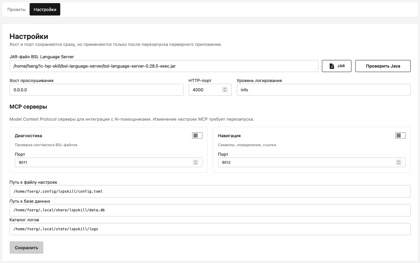The height and width of the screenshot is (263, 420).
Task: Click the Проверка синтаксиса BSL-файлов description
Action: pyautogui.click(x=46, y=145)
